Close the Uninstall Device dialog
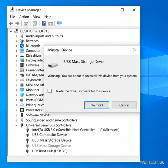 point(135,50)
